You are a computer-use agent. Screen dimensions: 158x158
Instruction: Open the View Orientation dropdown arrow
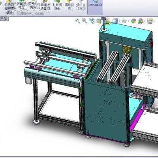(x=119, y=21)
